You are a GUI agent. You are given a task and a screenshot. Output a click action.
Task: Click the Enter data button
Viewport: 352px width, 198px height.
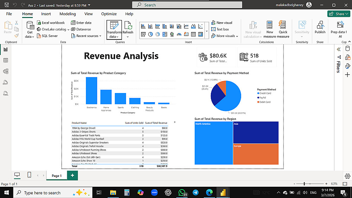[81, 23]
